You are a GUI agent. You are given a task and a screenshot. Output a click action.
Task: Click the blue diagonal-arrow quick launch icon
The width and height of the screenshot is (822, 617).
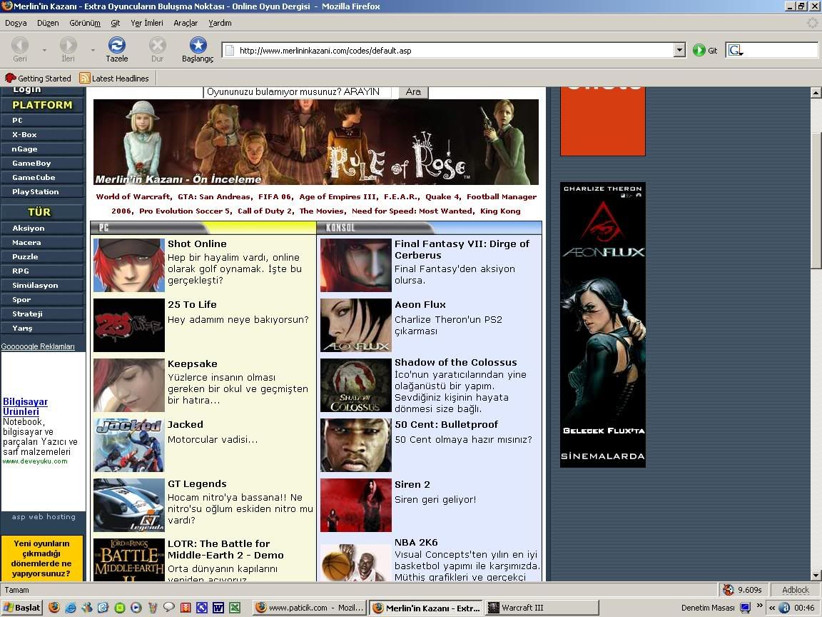click(x=202, y=608)
